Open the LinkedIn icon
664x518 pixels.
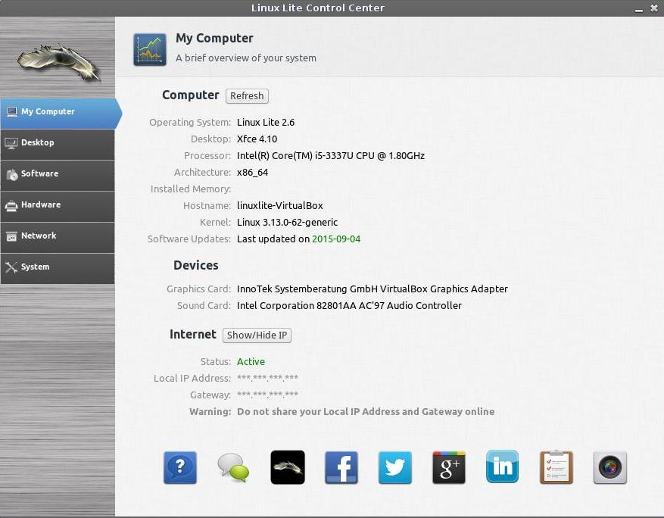point(502,467)
